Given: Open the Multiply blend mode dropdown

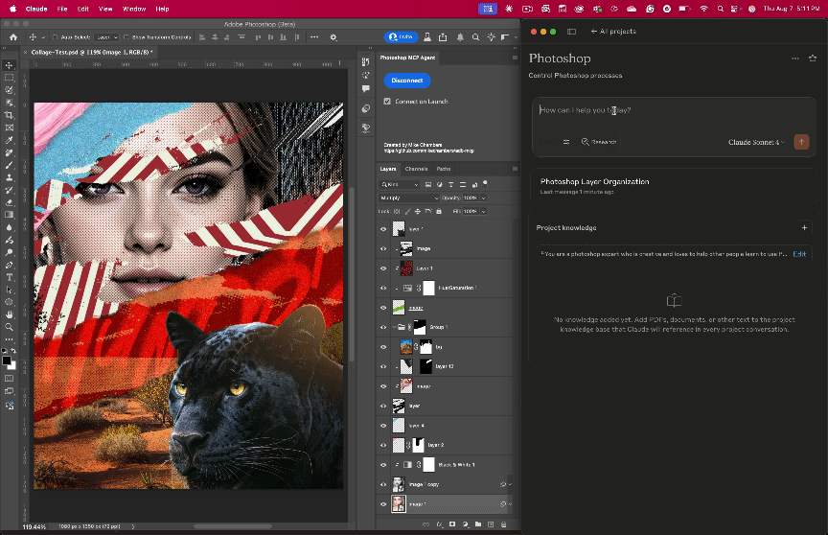Looking at the screenshot, I should pos(408,198).
